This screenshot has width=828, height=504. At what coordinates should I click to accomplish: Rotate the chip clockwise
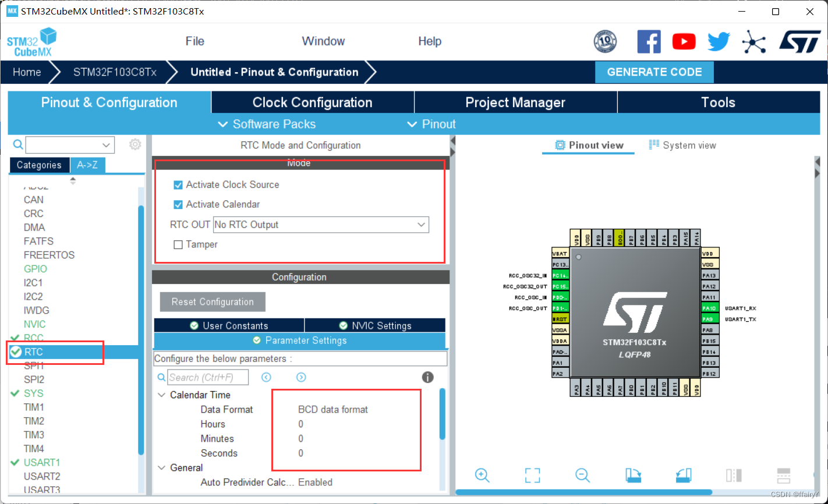pos(634,475)
